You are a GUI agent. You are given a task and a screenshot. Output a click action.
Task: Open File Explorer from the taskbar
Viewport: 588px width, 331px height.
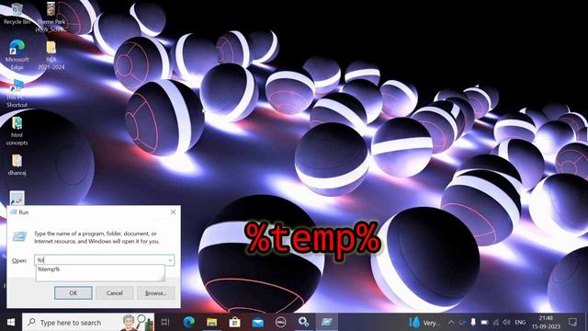pos(212,322)
